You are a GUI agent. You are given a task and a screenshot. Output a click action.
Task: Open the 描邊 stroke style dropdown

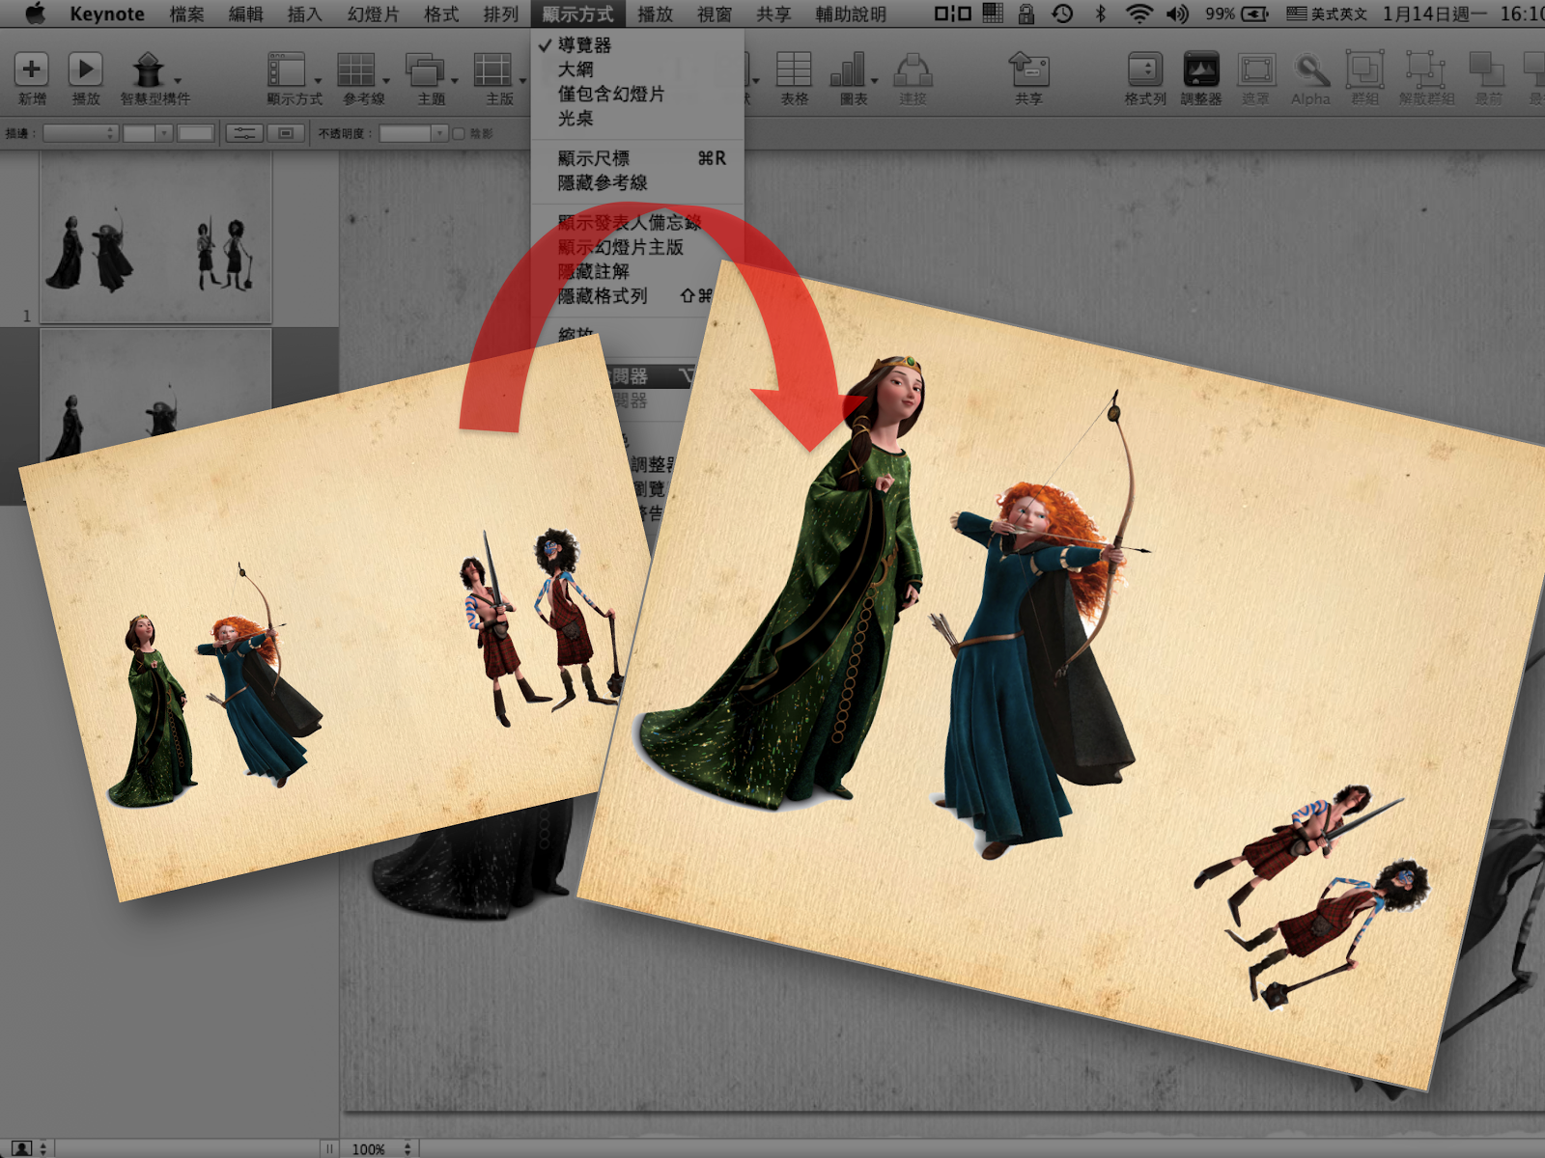point(80,133)
